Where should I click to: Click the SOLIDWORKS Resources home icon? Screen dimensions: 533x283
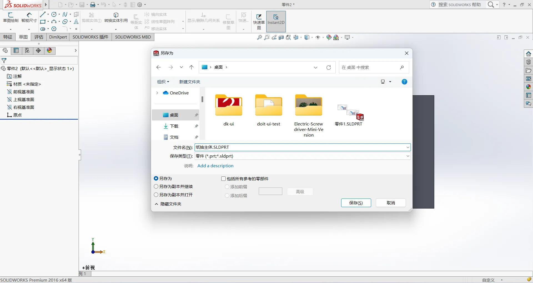point(528,54)
